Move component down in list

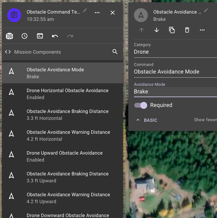157,30
